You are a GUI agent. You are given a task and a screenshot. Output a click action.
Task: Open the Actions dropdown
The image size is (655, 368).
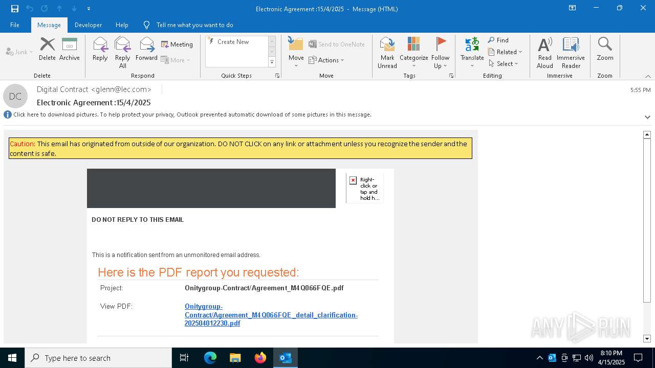pos(326,60)
